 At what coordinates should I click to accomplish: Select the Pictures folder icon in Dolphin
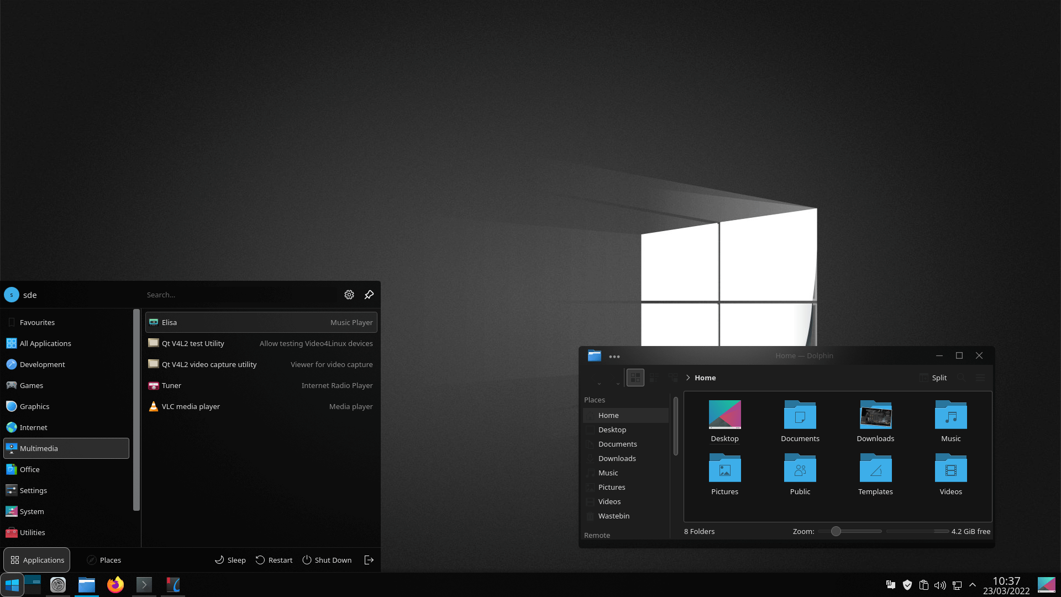pyautogui.click(x=724, y=468)
